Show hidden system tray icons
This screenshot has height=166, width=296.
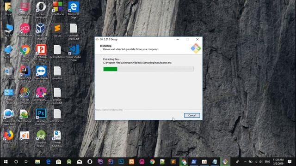pos(245,162)
